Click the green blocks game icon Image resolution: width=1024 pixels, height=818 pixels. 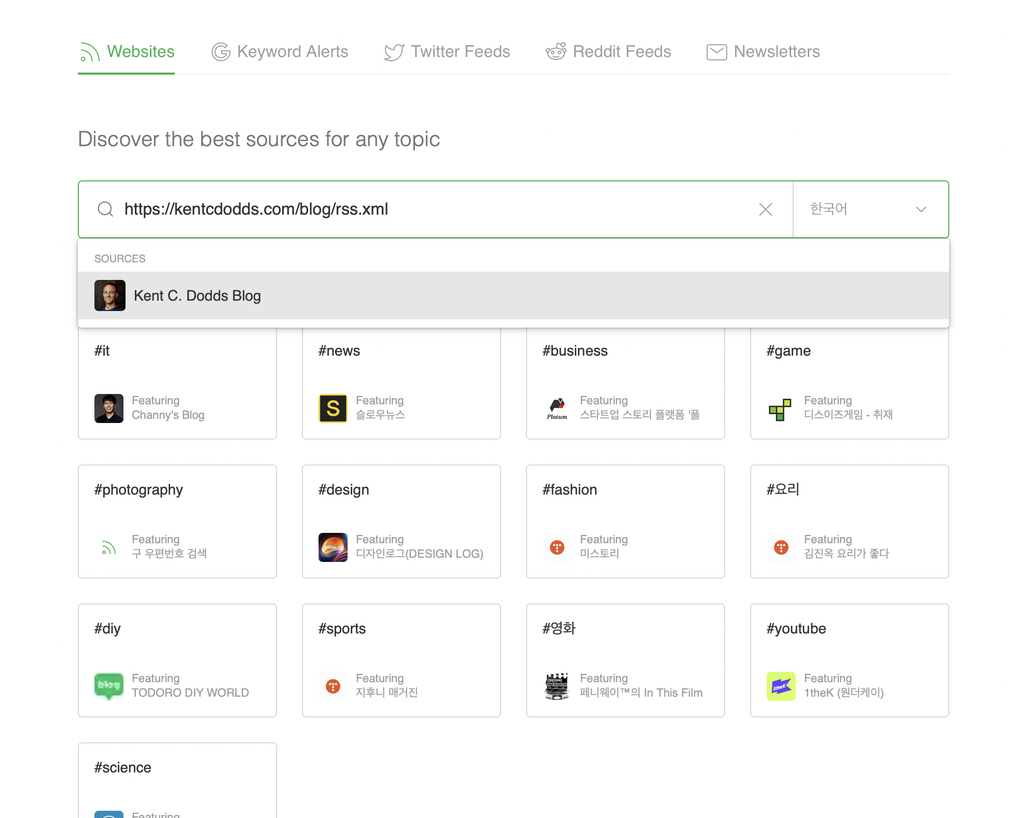point(781,409)
